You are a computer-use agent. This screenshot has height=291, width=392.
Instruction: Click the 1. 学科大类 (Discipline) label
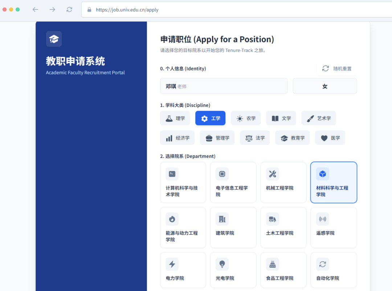click(185, 105)
